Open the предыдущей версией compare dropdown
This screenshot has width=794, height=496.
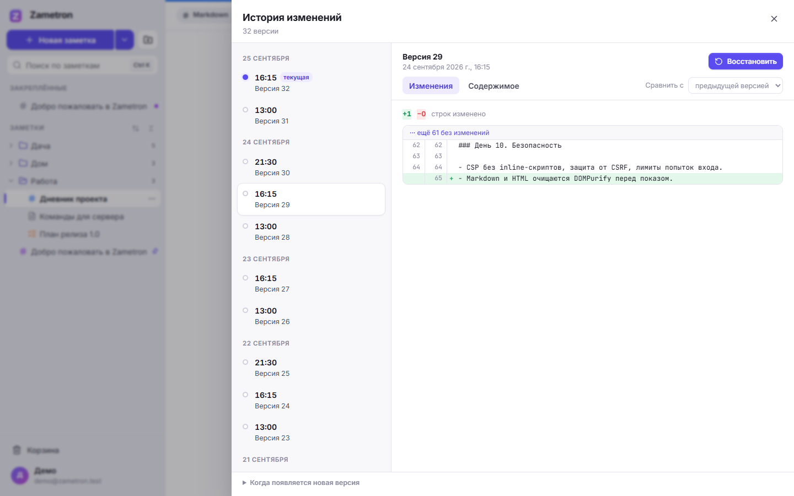coord(736,85)
